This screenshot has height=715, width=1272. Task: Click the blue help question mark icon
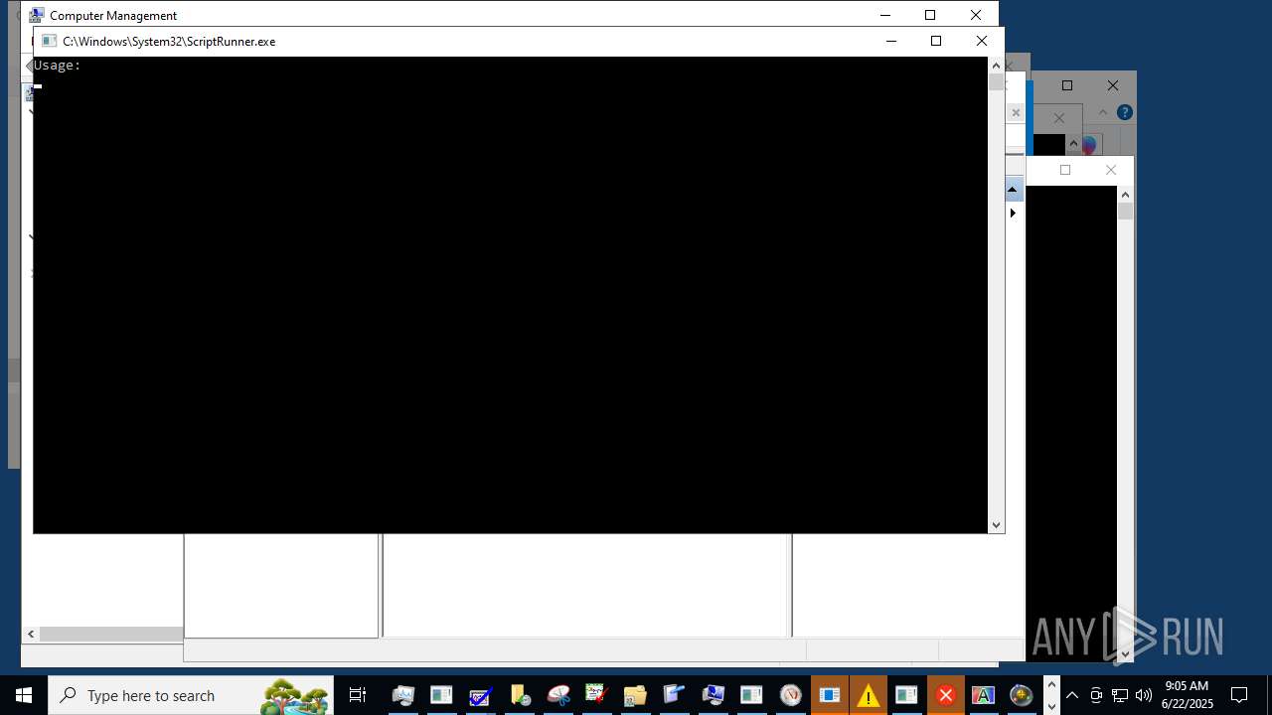coord(1125,112)
